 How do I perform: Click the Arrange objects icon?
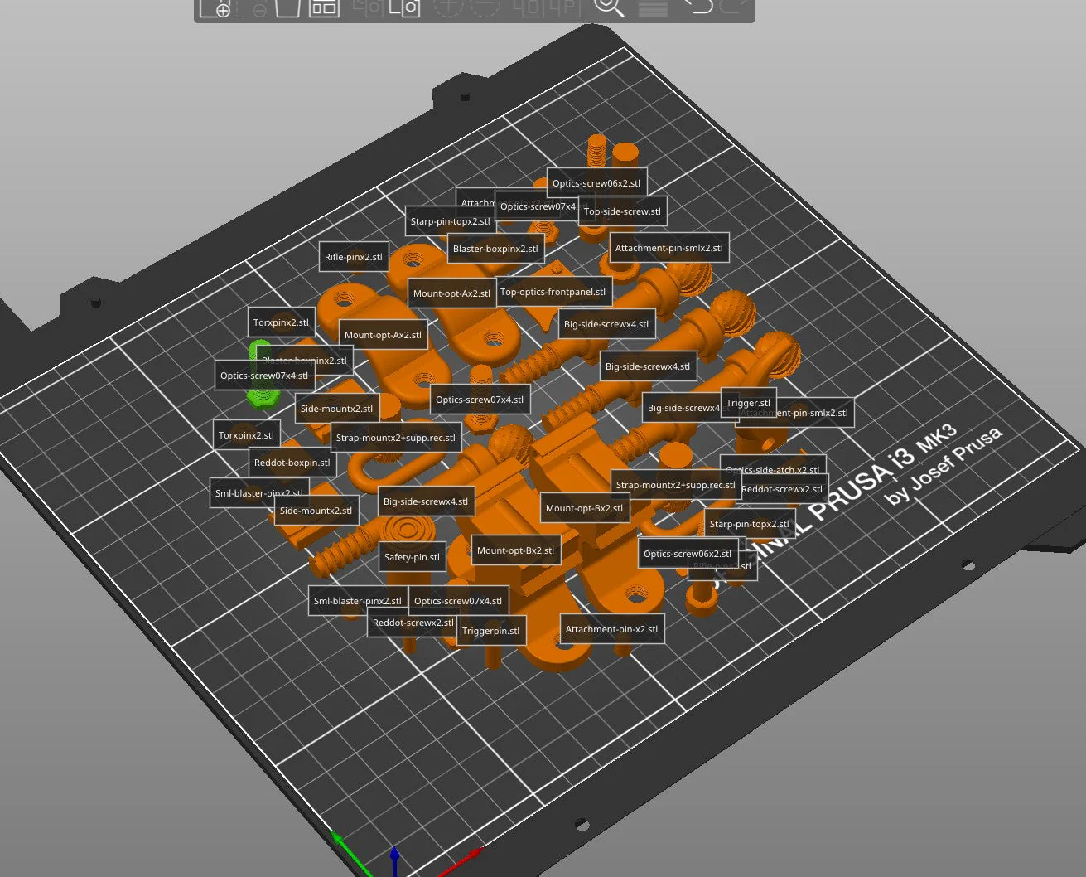[x=324, y=7]
